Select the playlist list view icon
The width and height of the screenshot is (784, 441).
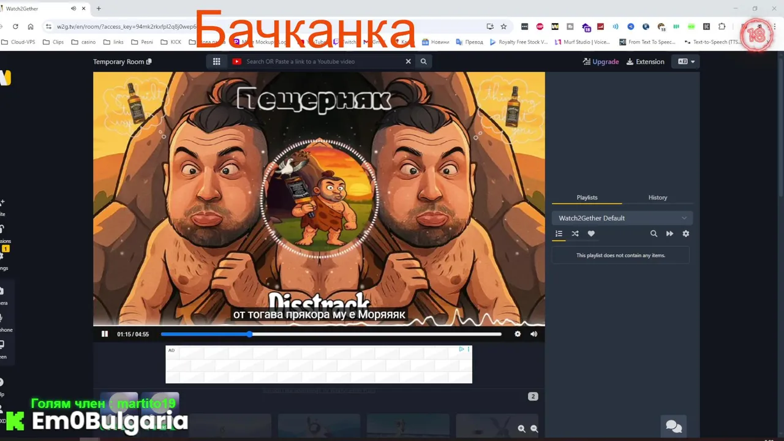tap(559, 233)
